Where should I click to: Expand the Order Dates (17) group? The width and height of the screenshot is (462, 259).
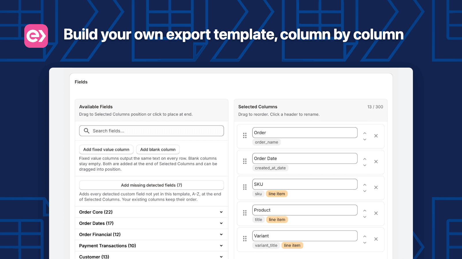pos(151,223)
